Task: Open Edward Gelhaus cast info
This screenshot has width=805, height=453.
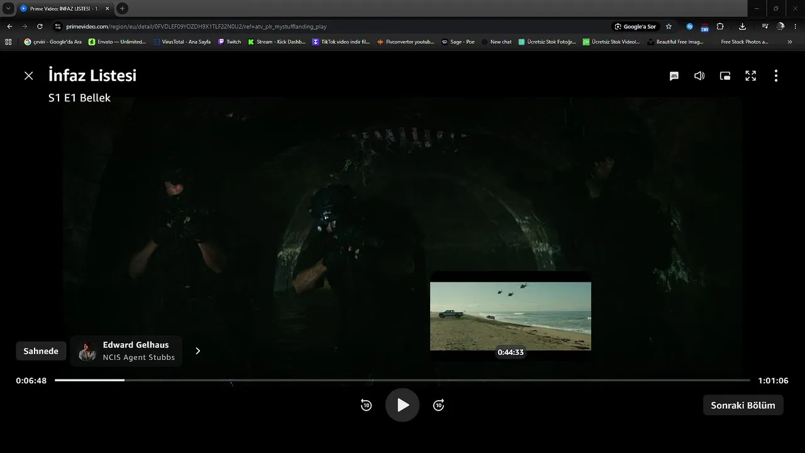Action: (126, 351)
